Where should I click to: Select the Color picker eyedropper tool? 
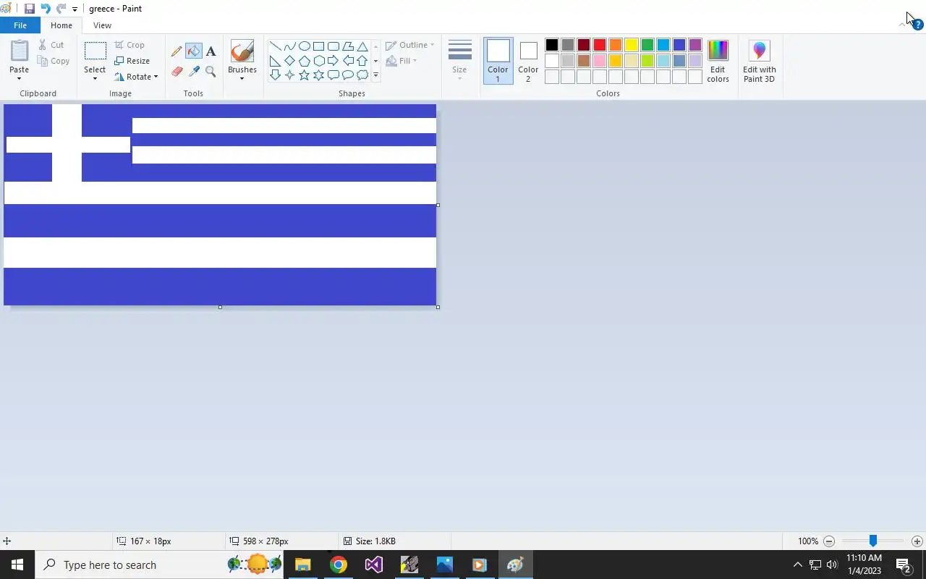(x=194, y=71)
